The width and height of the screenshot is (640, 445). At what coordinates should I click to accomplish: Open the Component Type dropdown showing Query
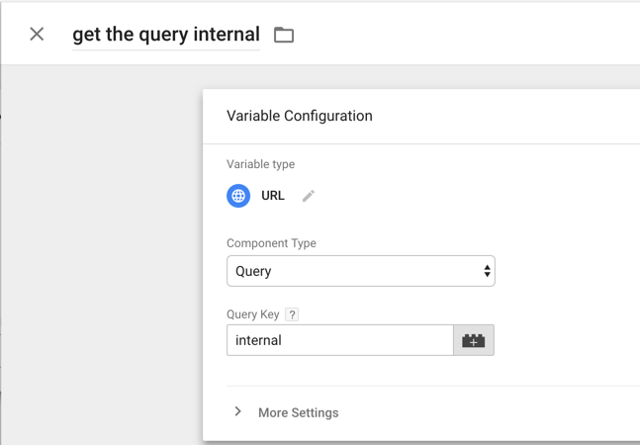[x=361, y=271]
